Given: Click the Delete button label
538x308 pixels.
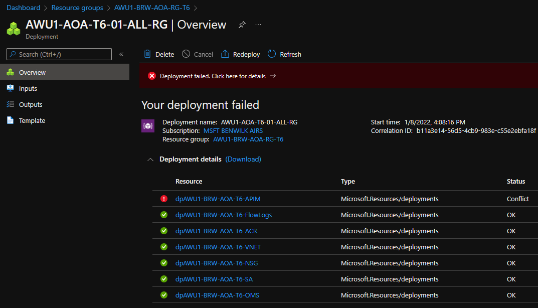Looking at the screenshot, I should (x=164, y=54).
